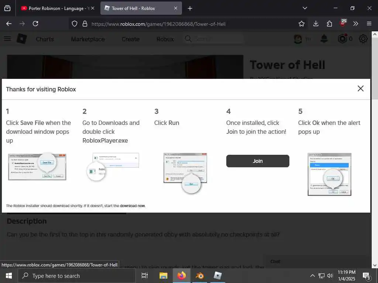Open the Roblox notifications bell
The width and height of the screenshot is (378, 283).
(324, 39)
